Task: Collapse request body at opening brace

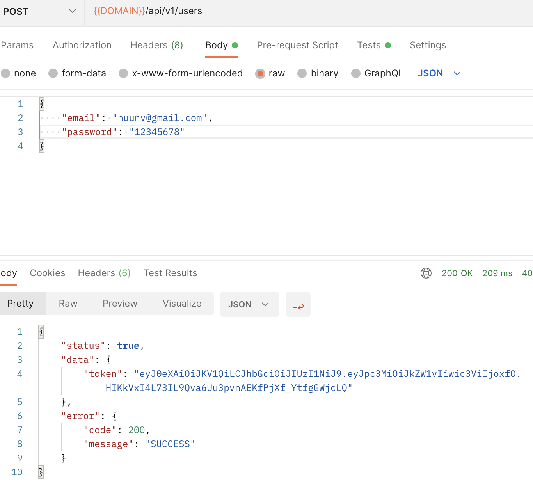Action: pyautogui.click(x=42, y=104)
